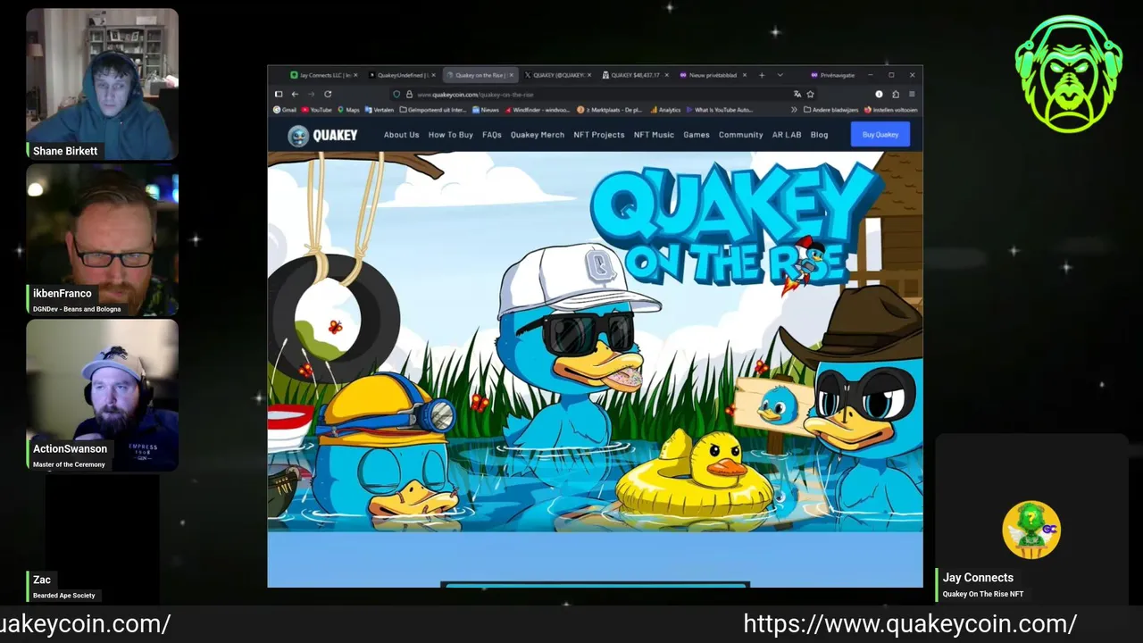Open the FAQs menu item
The image size is (1143, 643).
(x=492, y=135)
